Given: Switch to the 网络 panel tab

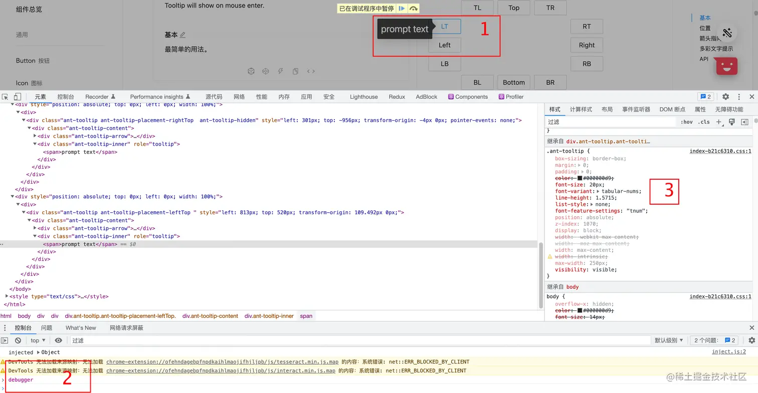Looking at the screenshot, I should pyautogui.click(x=239, y=97).
